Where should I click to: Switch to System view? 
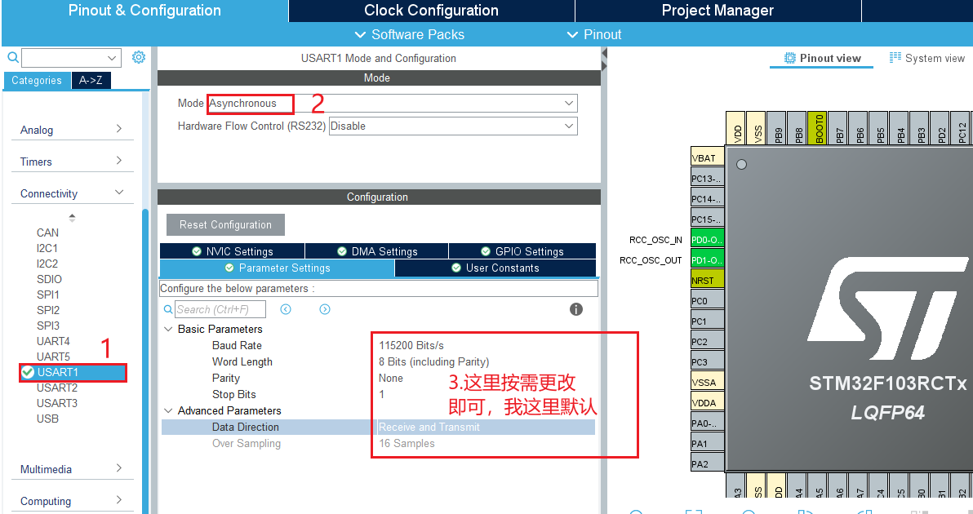[927, 58]
